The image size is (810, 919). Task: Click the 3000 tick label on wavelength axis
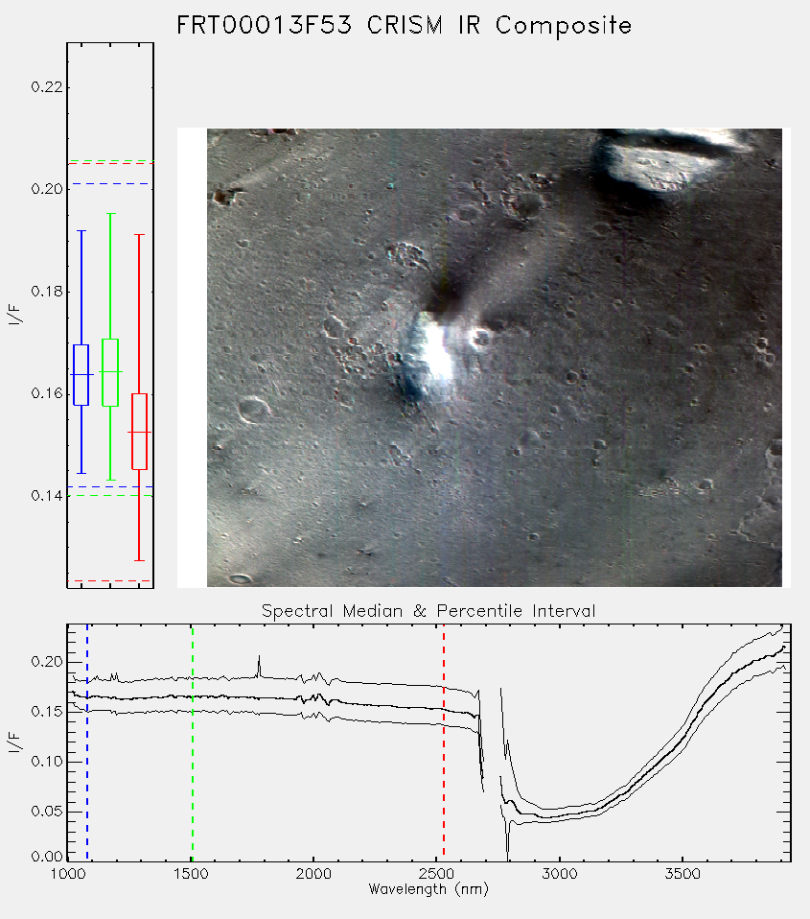pyautogui.click(x=559, y=874)
